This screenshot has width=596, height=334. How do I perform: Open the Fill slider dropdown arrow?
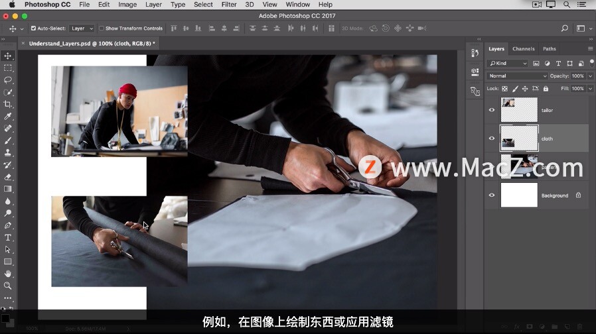(590, 89)
